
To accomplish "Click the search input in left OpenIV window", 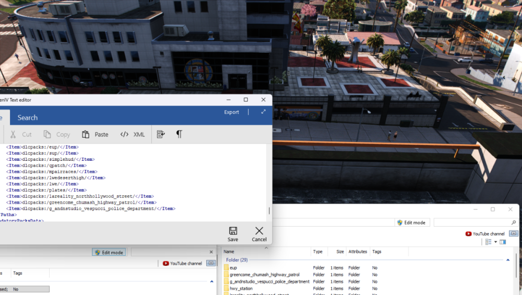I will coord(170,252).
